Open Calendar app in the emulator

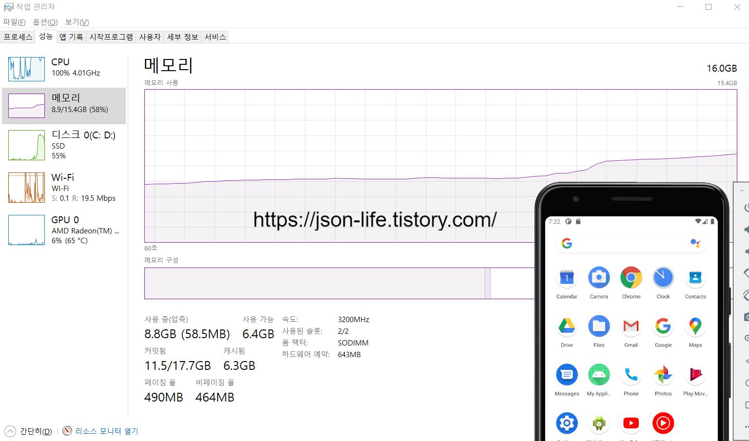click(x=567, y=278)
